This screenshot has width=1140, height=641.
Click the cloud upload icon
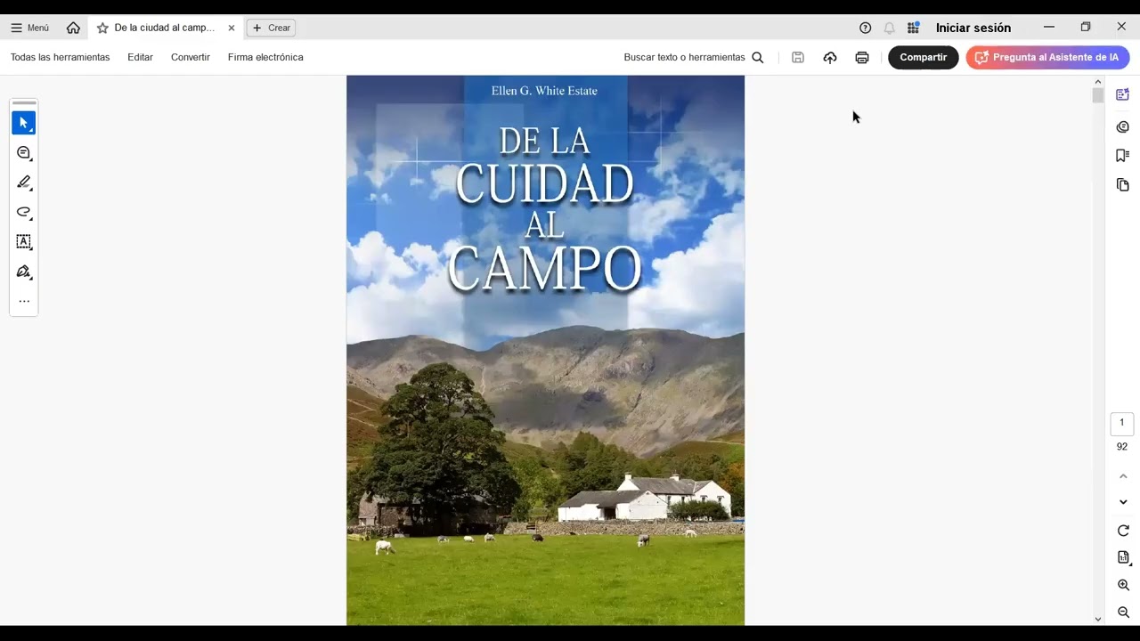pos(830,57)
